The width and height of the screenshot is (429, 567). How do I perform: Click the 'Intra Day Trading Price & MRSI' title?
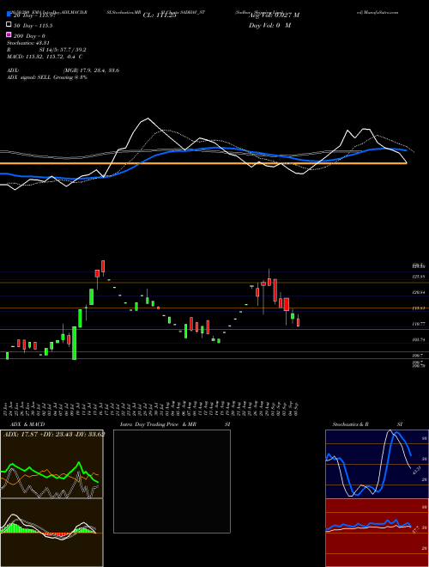(x=175, y=424)
